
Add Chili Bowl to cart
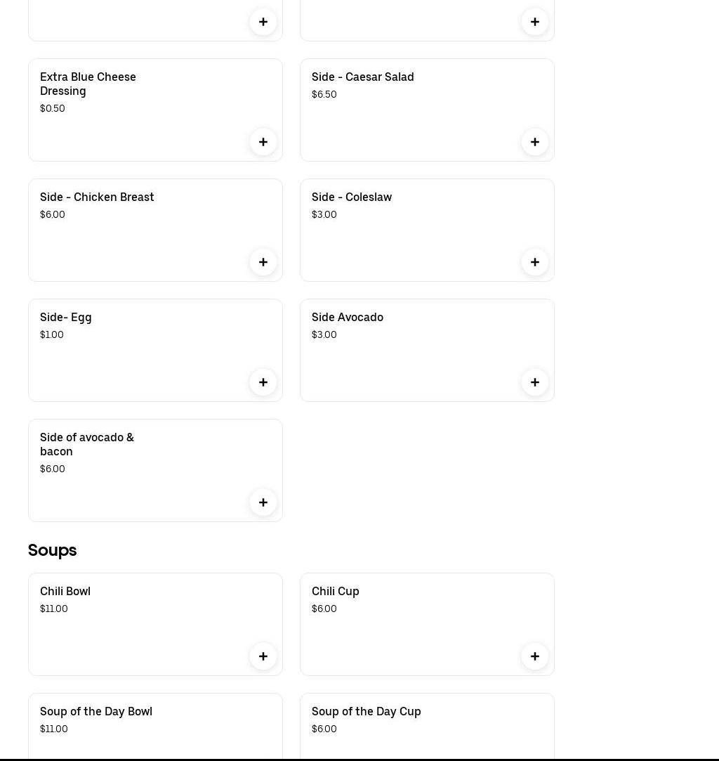coord(263,656)
